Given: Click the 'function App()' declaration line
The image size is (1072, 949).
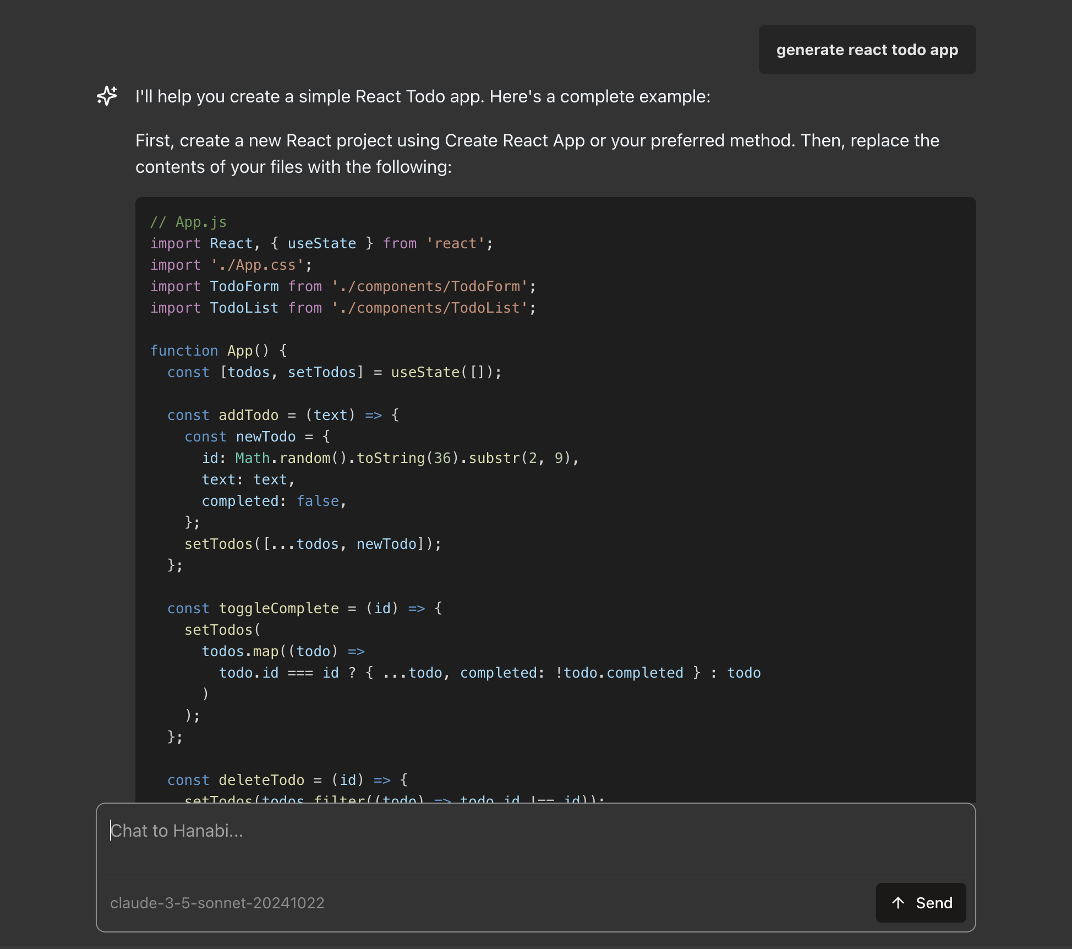Looking at the screenshot, I should (x=218, y=350).
